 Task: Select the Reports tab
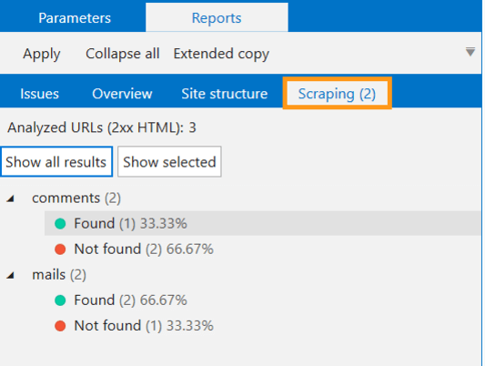(x=217, y=17)
